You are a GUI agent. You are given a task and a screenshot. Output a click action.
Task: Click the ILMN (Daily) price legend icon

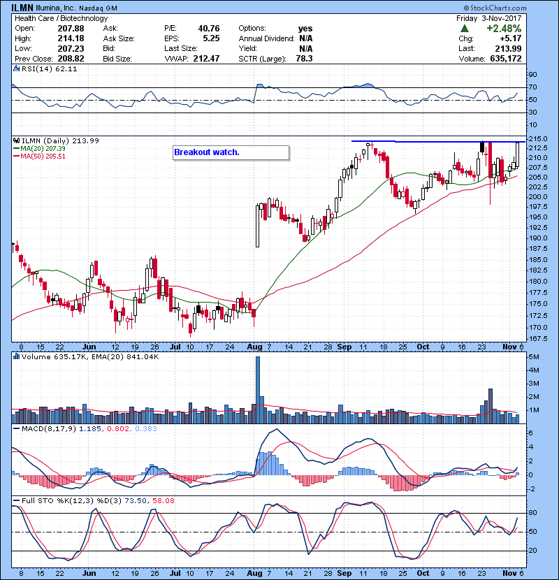click(x=15, y=140)
